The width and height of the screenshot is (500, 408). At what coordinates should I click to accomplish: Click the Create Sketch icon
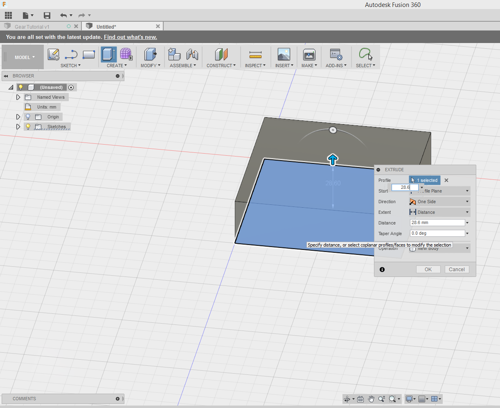[x=54, y=54]
